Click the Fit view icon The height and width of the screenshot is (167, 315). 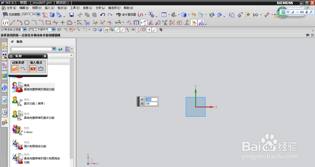click(x=164, y=15)
